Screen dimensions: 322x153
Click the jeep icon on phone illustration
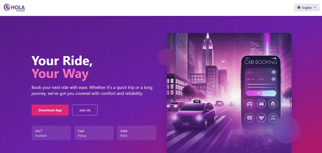point(250,103)
